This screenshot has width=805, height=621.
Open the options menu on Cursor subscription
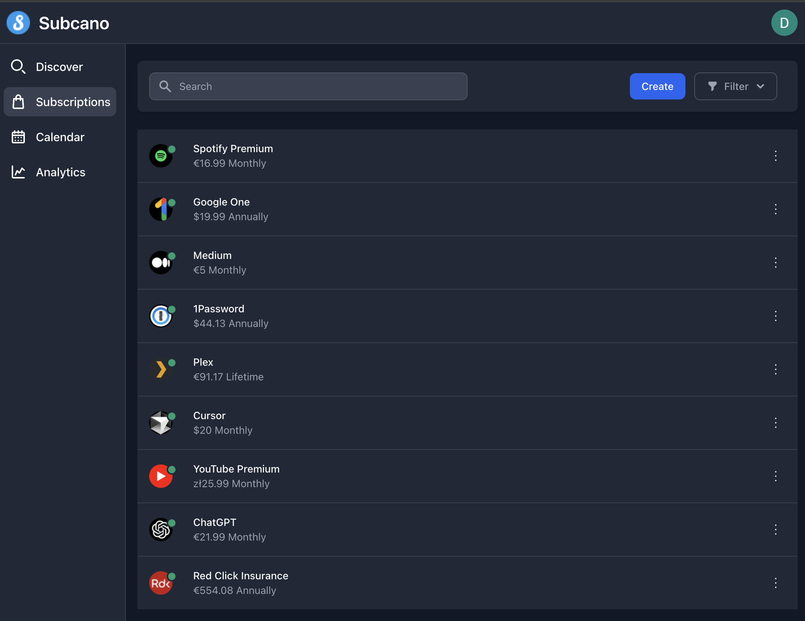pyautogui.click(x=775, y=423)
